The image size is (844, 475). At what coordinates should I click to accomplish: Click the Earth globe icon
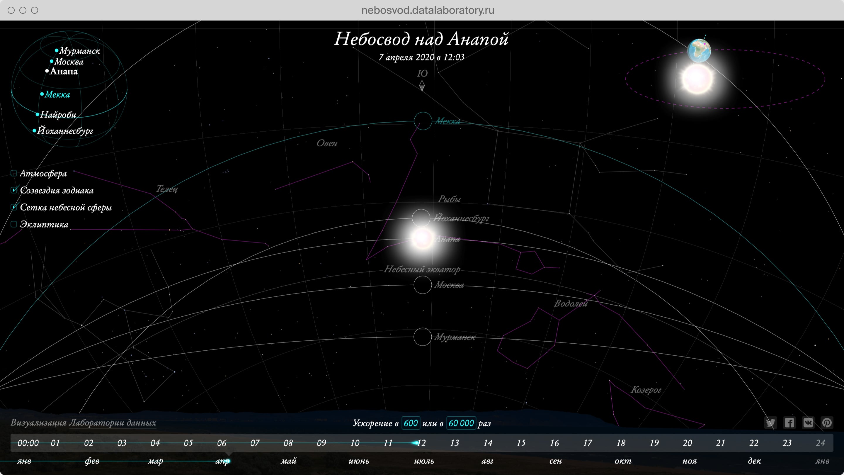699,50
